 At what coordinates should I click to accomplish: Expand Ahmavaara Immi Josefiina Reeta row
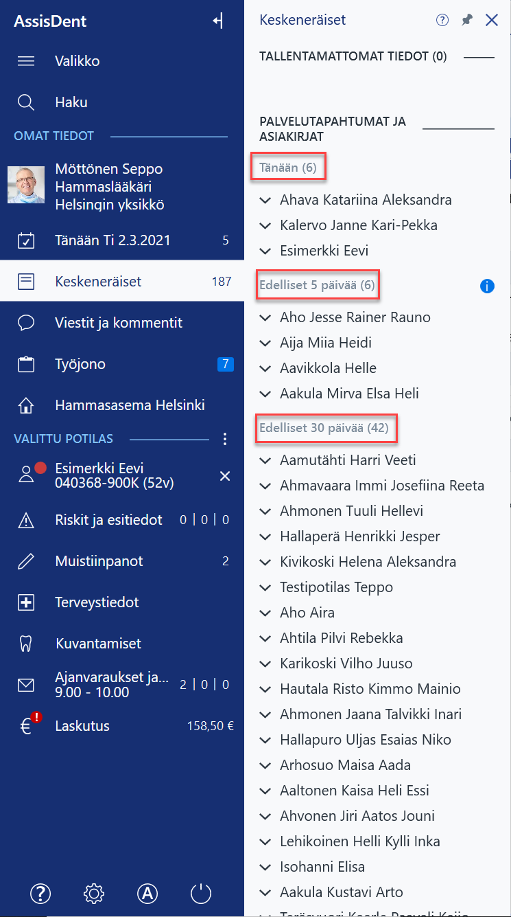coord(265,486)
